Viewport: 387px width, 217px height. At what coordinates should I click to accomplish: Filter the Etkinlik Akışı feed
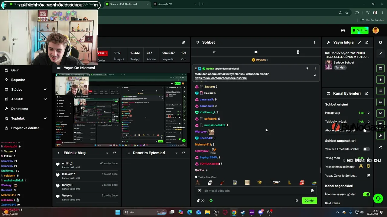107,153
